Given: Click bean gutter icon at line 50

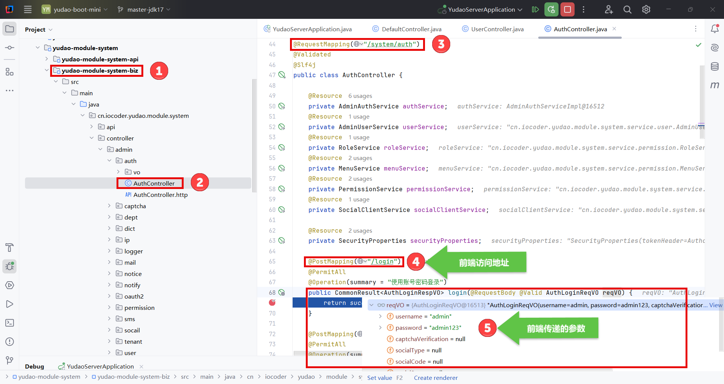Looking at the screenshot, I should pos(282,106).
